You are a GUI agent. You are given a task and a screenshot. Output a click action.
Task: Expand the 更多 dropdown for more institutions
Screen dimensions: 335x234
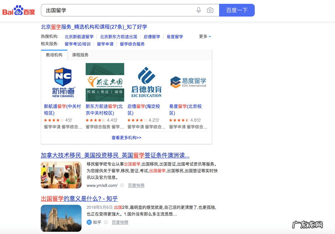tap(204, 36)
